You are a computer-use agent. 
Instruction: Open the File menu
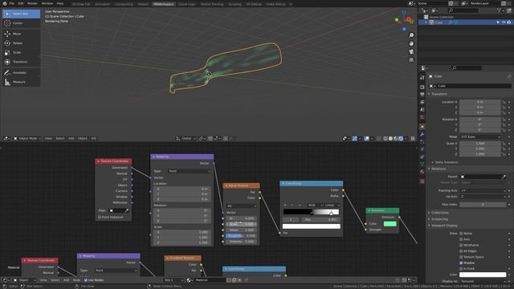pos(12,3)
